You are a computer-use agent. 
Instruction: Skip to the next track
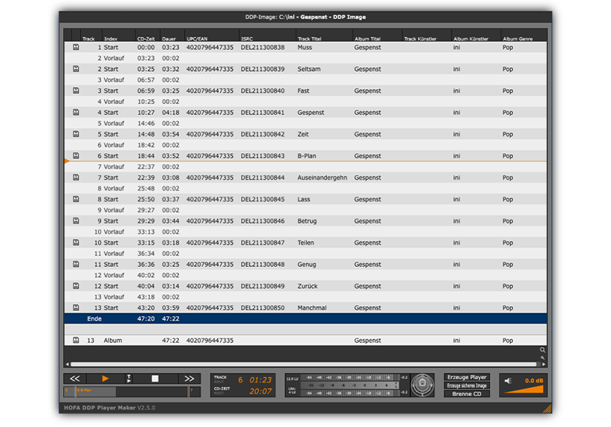pos(189,379)
